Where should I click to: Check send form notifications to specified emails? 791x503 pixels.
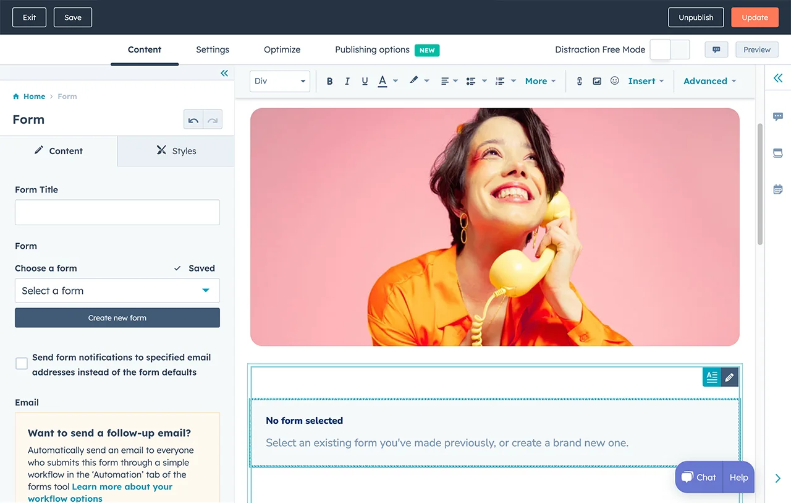pyautogui.click(x=22, y=363)
